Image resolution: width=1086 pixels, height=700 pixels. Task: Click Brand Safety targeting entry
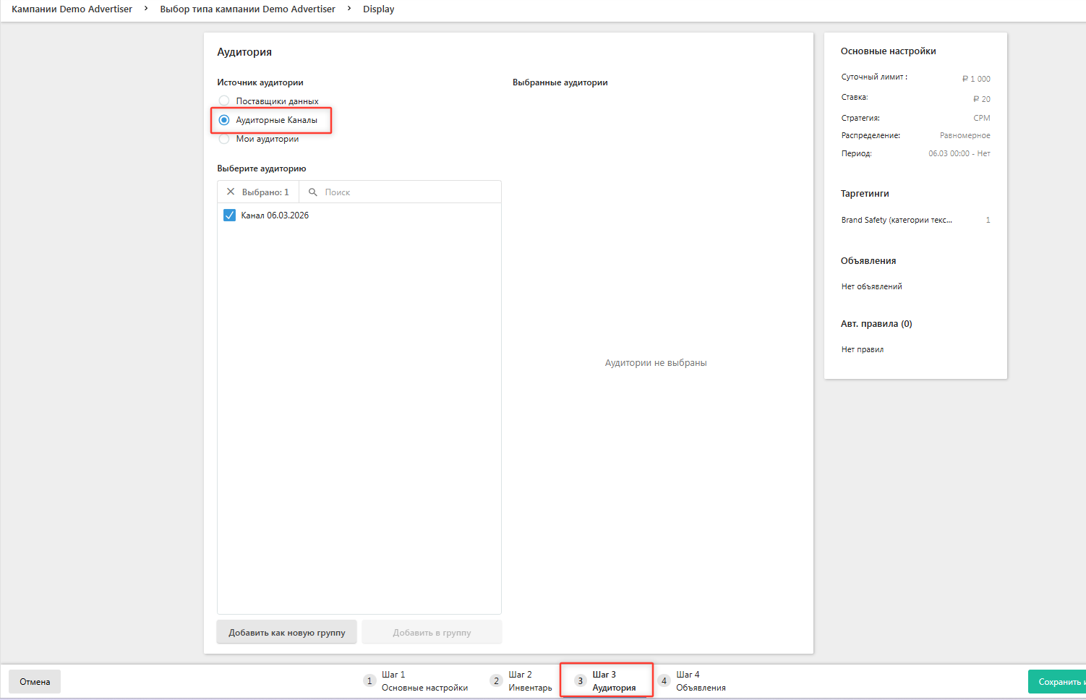coord(897,220)
